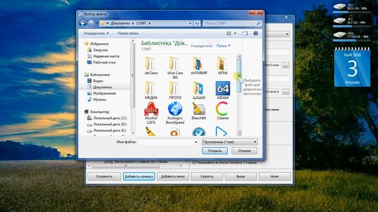Select the Wise Care 365 folder
Image resolution: width=378 pixels, height=212 pixels.
point(175,68)
